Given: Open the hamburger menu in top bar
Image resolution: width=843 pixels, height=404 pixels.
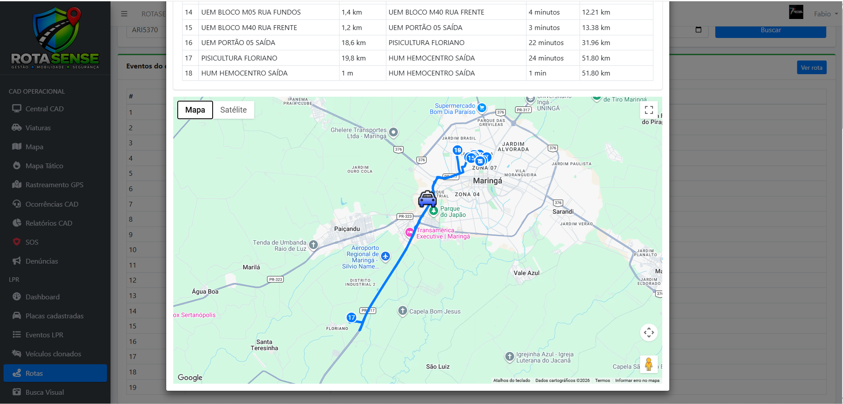Looking at the screenshot, I should (x=124, y=14).
